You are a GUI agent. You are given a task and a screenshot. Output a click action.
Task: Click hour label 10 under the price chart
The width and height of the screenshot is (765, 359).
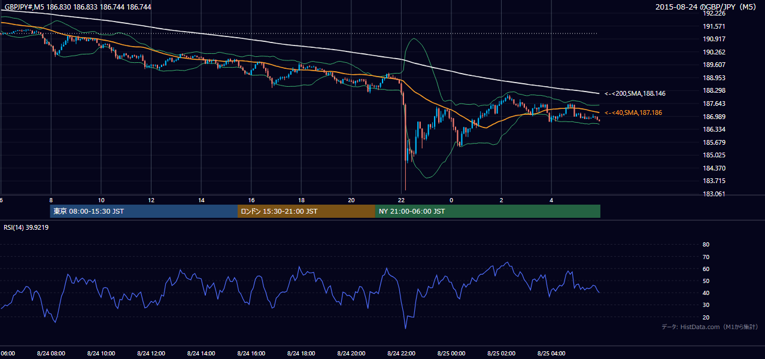point(101,200)
